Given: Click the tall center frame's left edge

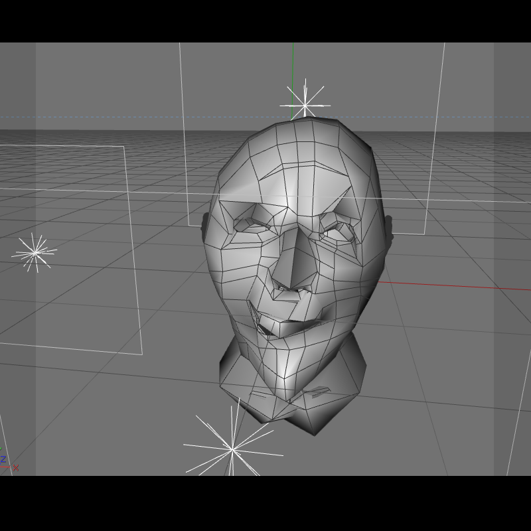Looking at the screenshot, I should pos(184,134).
